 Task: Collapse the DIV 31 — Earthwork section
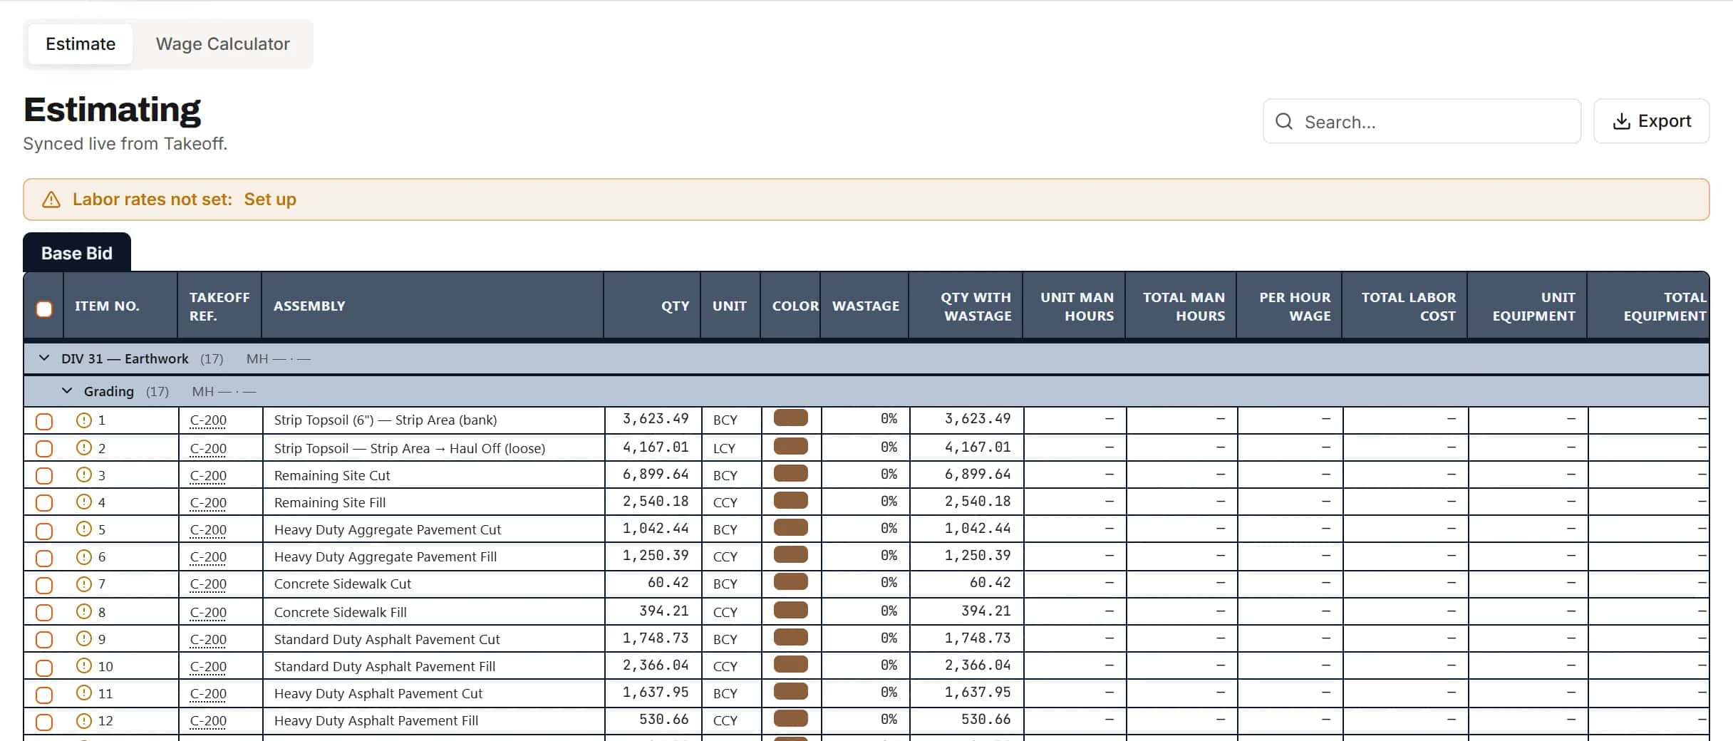[44, 358]
